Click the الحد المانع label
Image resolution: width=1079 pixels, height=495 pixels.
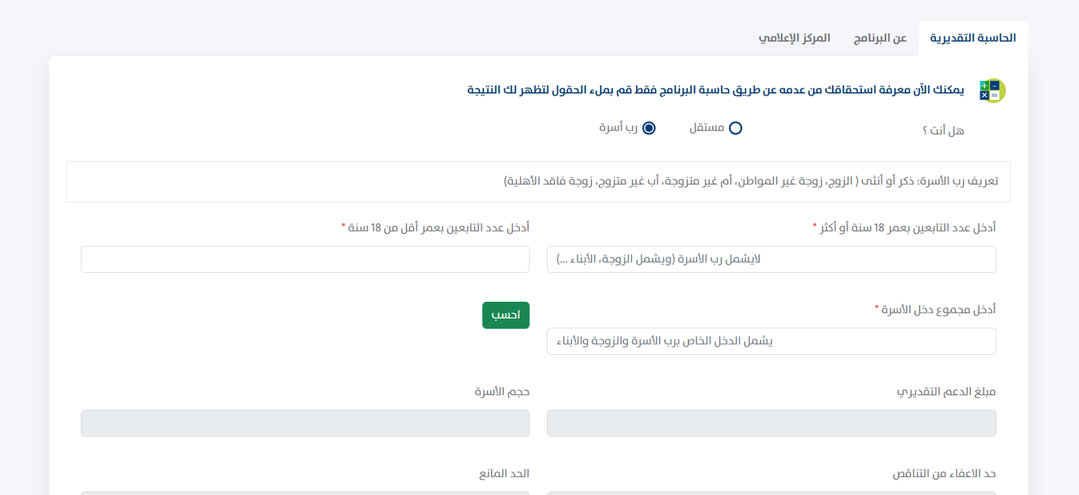504,473
